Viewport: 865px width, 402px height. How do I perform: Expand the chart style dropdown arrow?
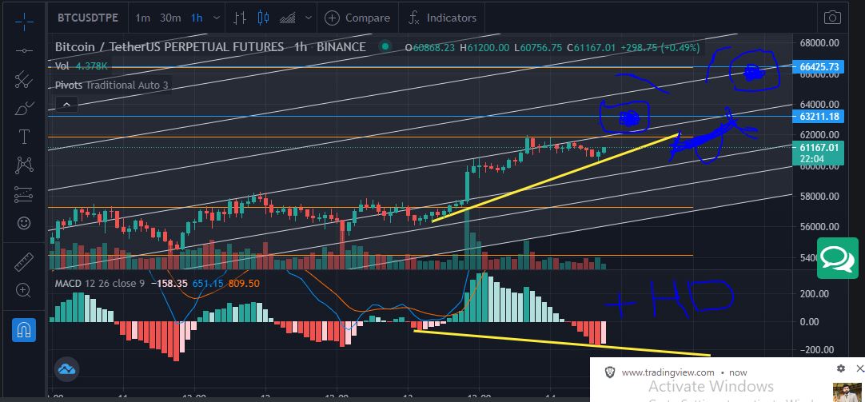[x=308, y=18]
